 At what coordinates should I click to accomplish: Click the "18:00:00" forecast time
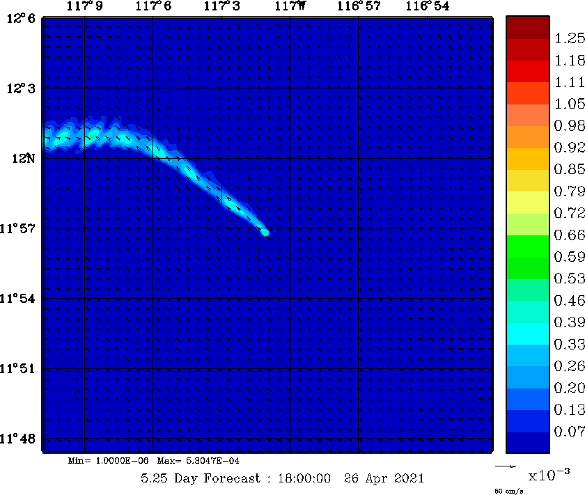click(x=304, y=478)
